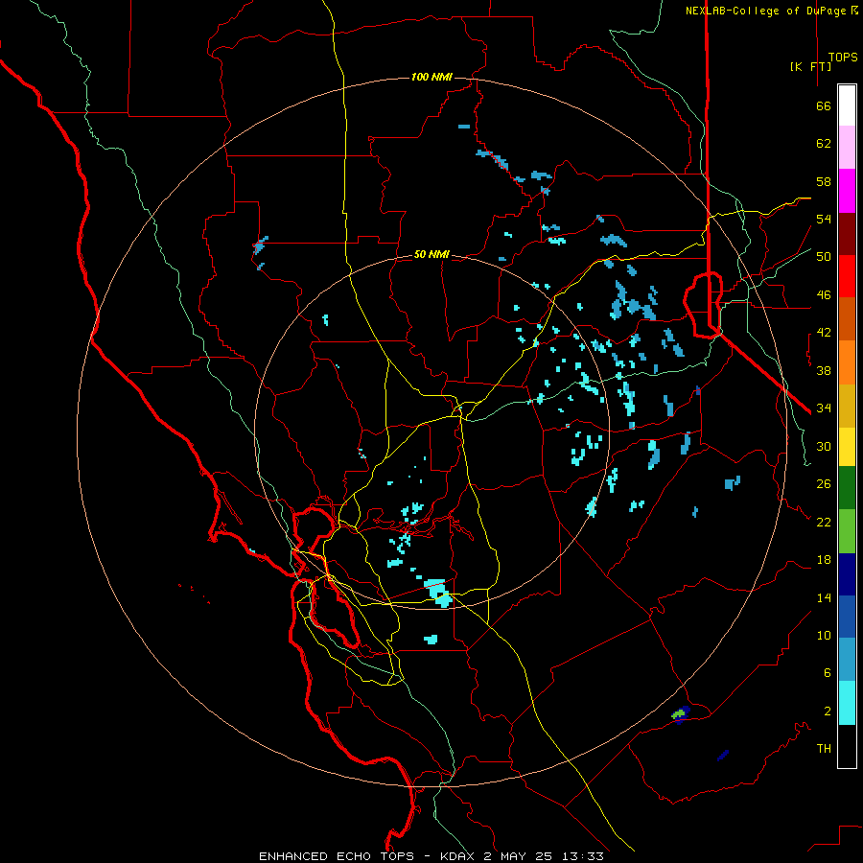Click the "2 MAY 25" date in caption
This screenshot has width=863, height=863.
[520, 856]
